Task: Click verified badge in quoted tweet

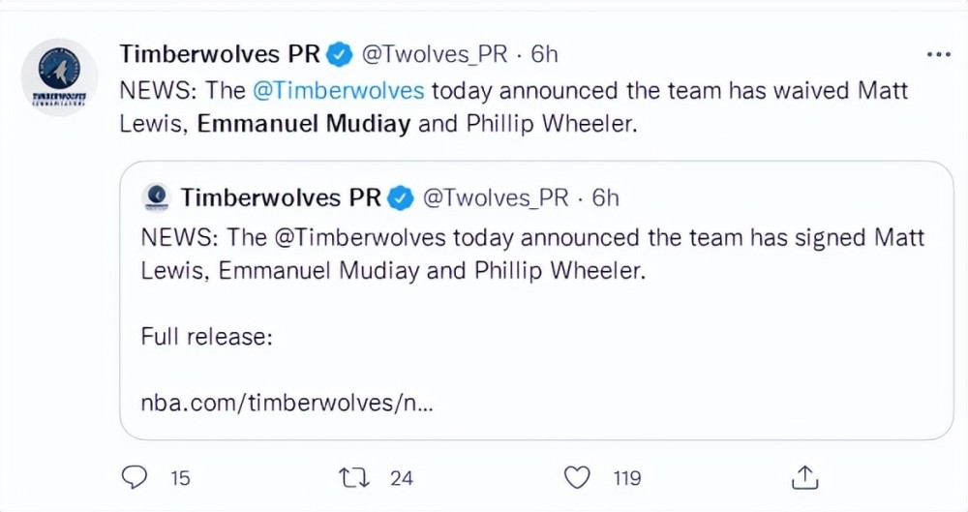Action: click(401, 198)
